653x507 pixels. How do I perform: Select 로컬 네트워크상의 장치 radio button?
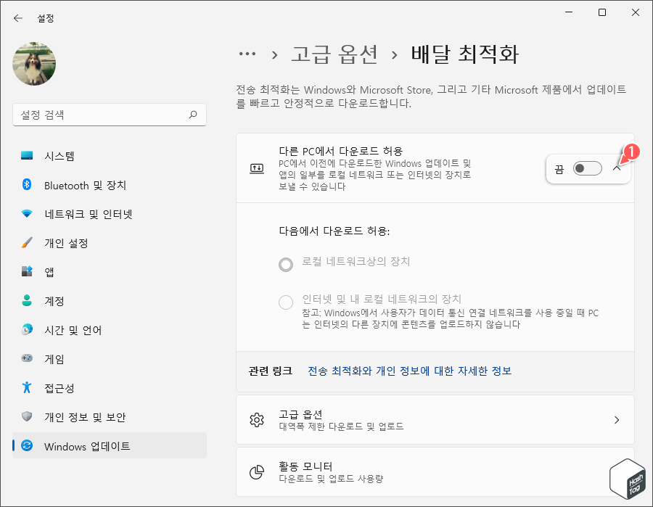click(x=286, y=264)
